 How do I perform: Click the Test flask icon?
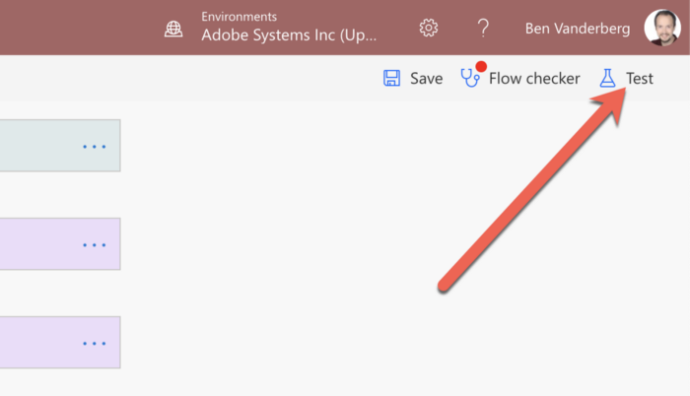click(x=608, y=78)
